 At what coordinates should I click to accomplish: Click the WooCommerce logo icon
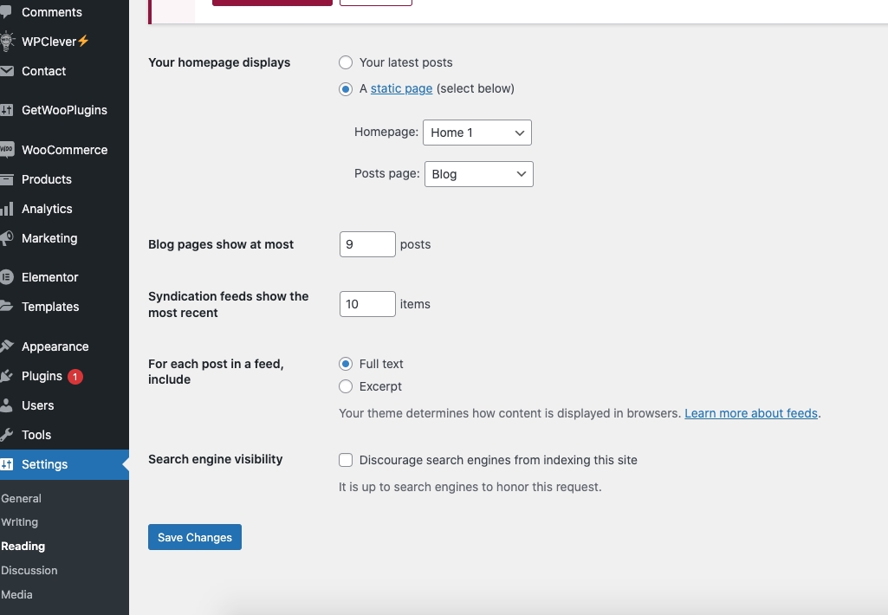(7, 150)
